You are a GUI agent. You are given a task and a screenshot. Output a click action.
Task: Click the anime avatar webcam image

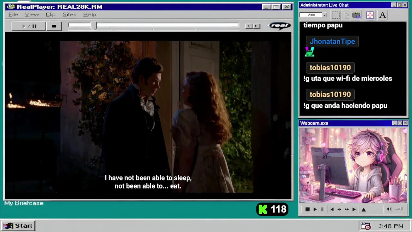point(353,166)
